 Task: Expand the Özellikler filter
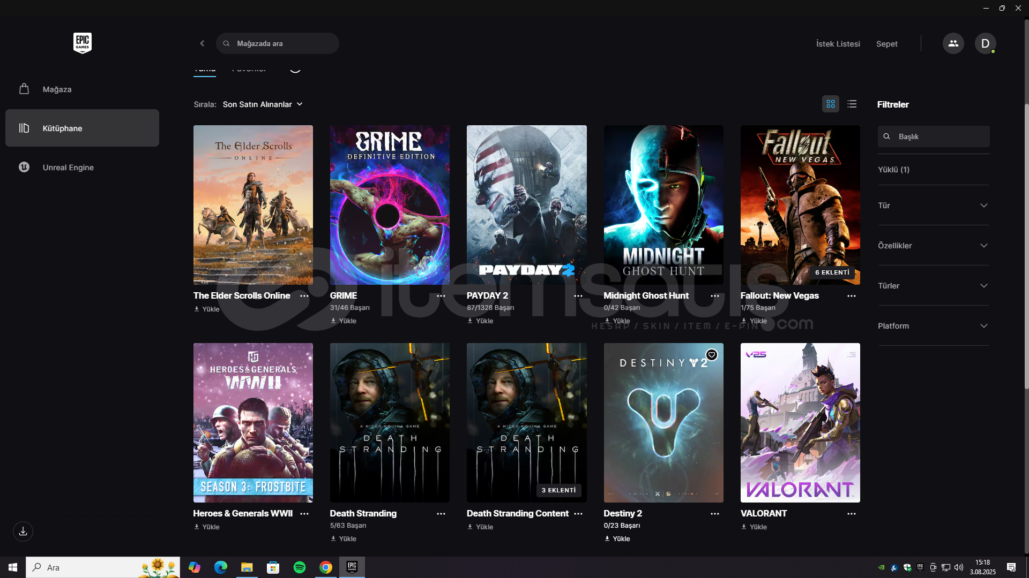(933, 246)
